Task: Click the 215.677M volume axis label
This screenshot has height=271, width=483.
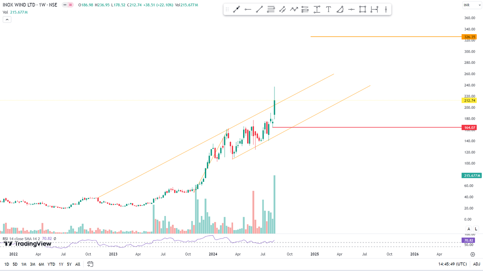Action: pyautogui.click(x=471, y=175)
